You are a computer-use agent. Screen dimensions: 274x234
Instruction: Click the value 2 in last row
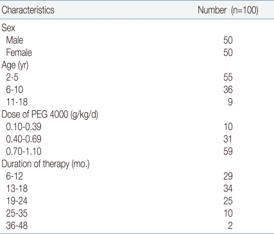(230, 226)
